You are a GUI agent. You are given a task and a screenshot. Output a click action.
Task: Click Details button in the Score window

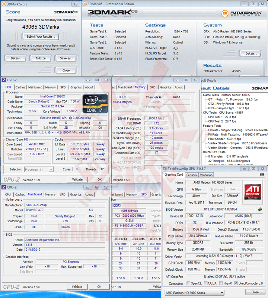click(x=16, y=58)
